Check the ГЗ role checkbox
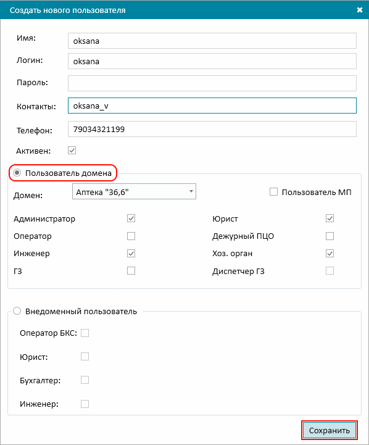 coord(131,271)
